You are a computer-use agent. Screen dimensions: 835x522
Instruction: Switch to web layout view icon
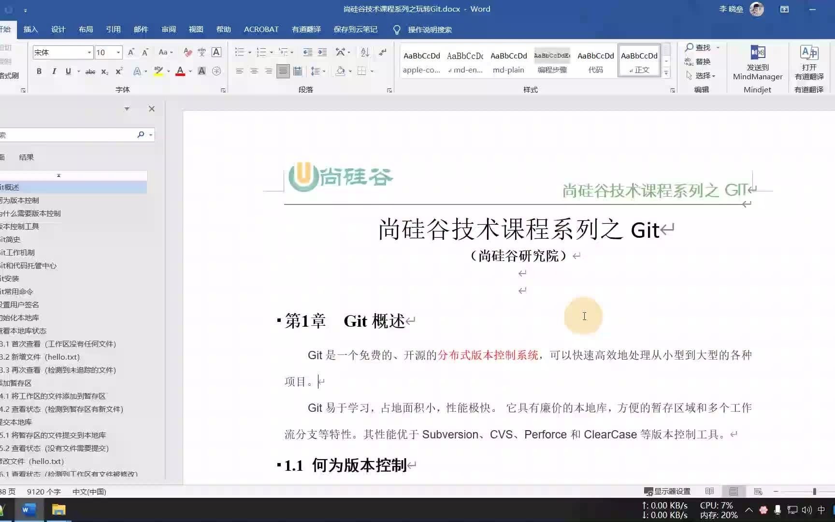tap(758, 492)
